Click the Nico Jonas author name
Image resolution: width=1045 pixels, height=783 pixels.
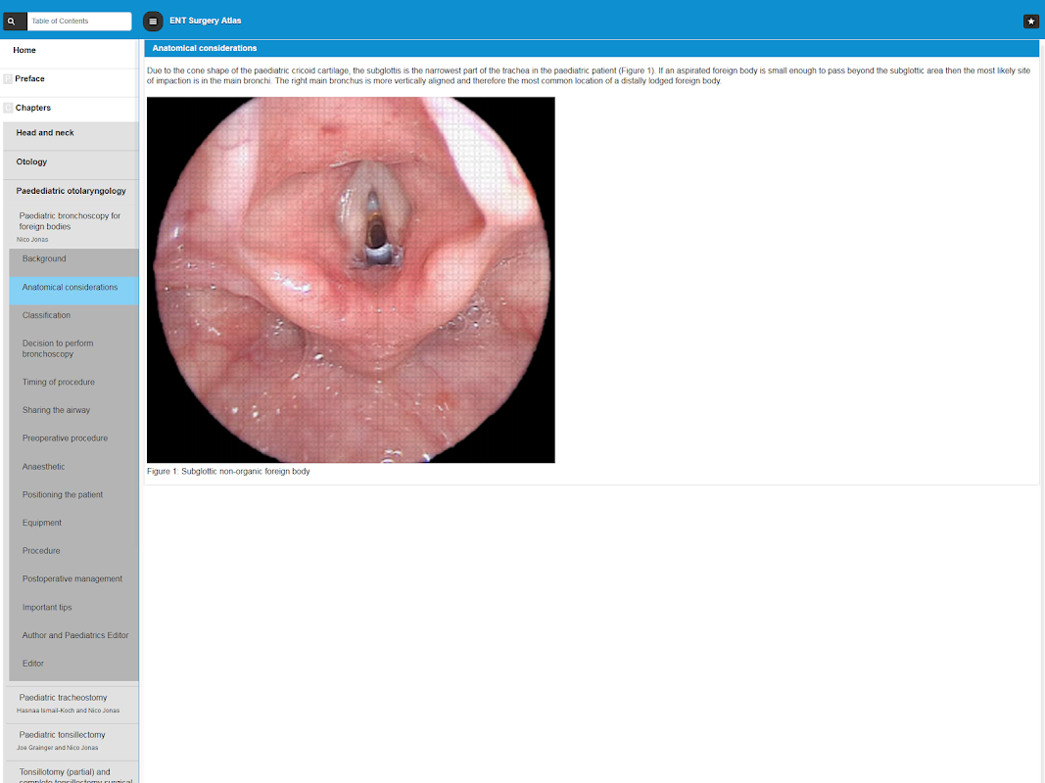32,240
